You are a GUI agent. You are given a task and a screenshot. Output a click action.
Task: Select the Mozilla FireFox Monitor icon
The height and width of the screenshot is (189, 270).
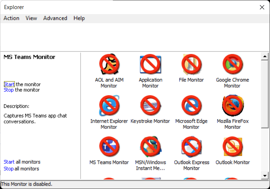(x=232, y=105)
